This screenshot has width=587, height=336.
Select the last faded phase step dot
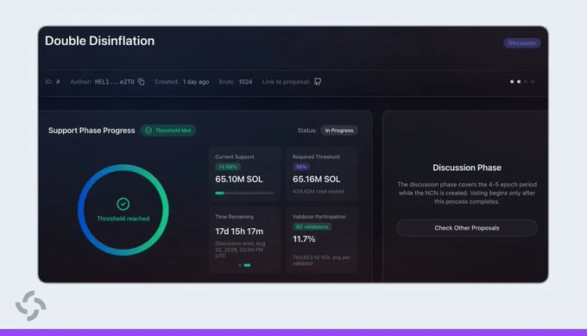pos(533,82)
